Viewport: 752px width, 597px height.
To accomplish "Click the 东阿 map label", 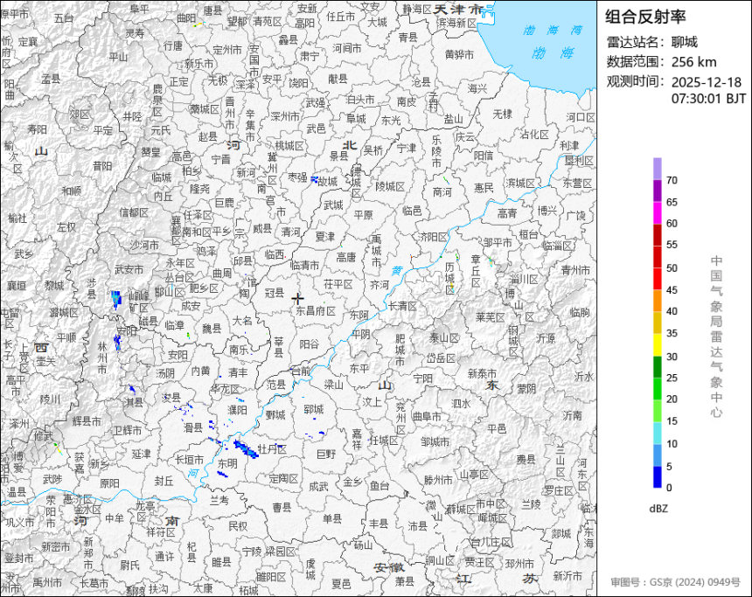I will click(x=359, y=315).
